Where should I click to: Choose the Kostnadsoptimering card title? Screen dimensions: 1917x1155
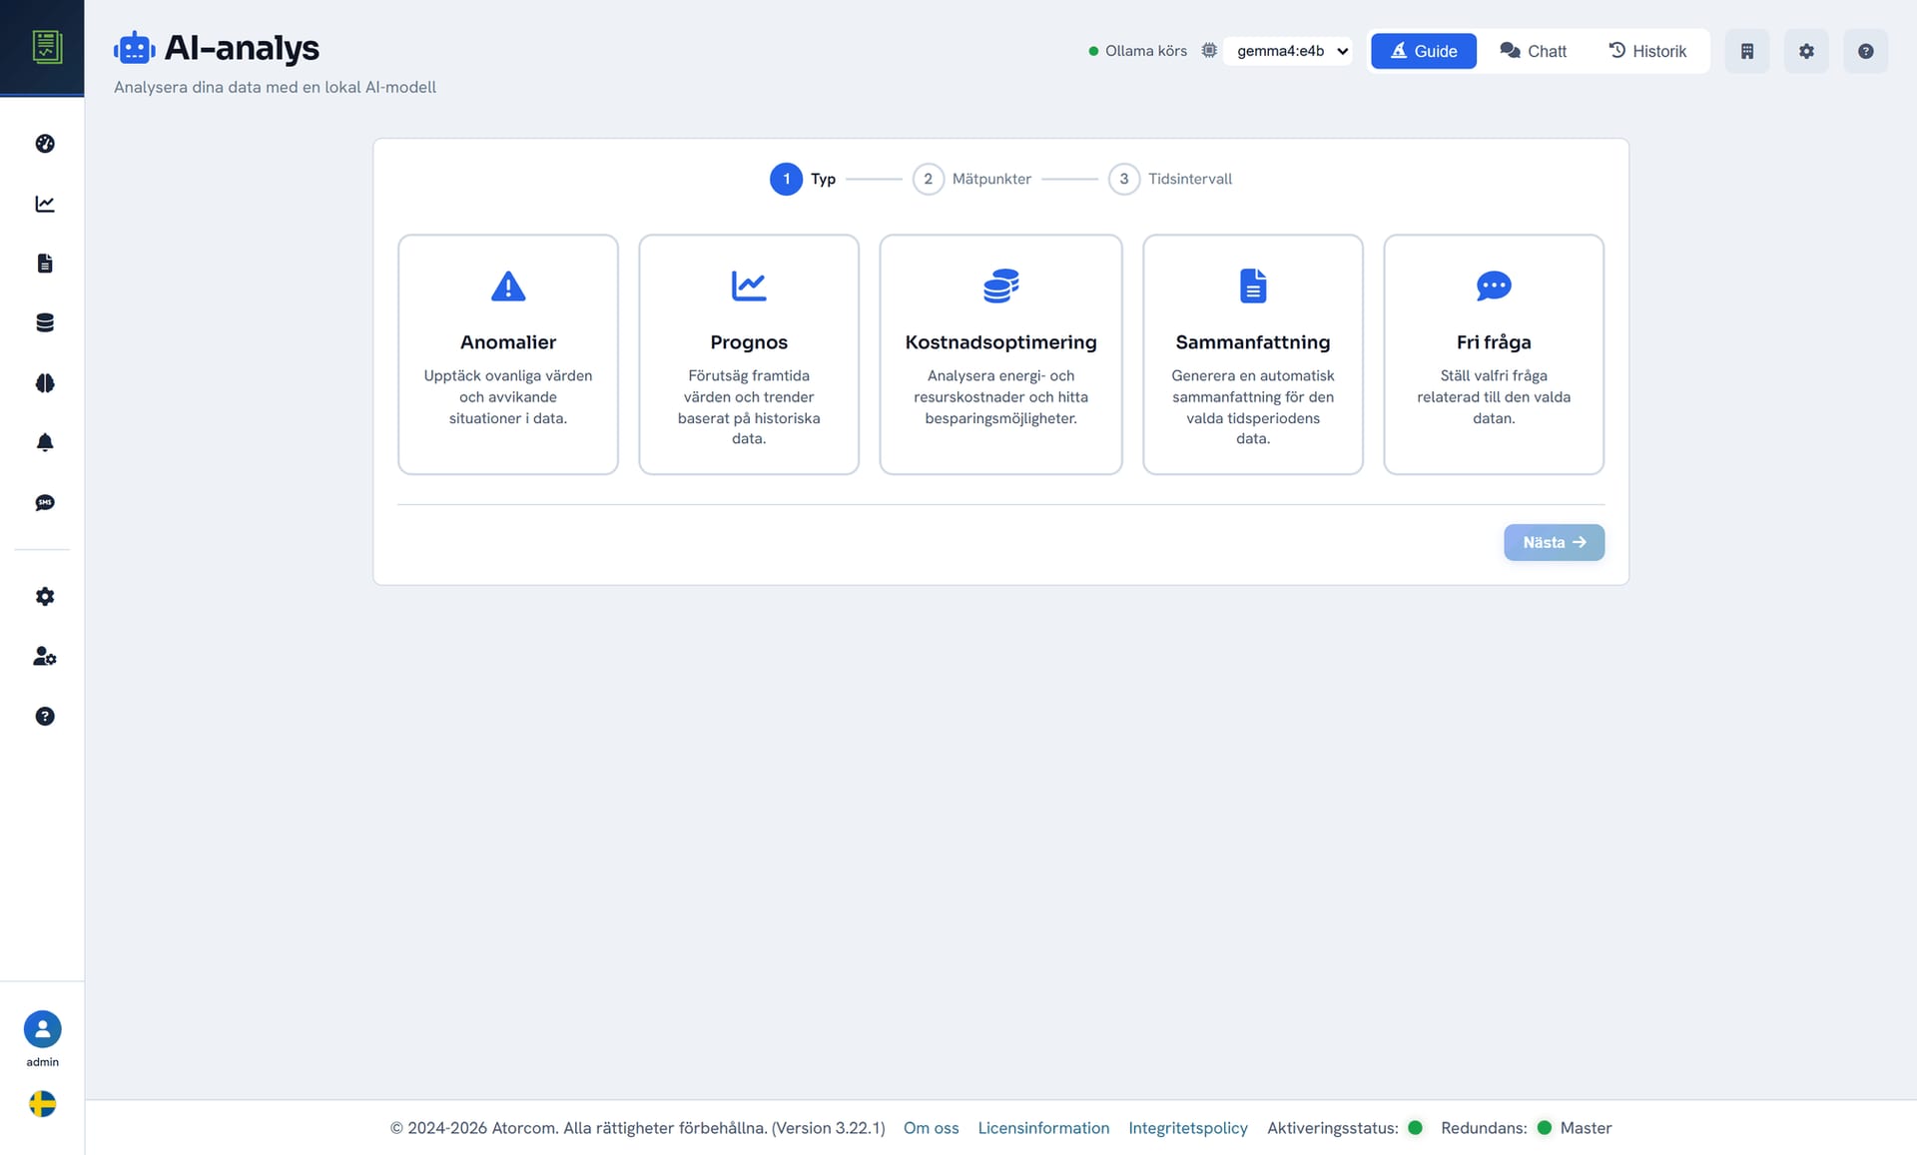[1000, 342]
